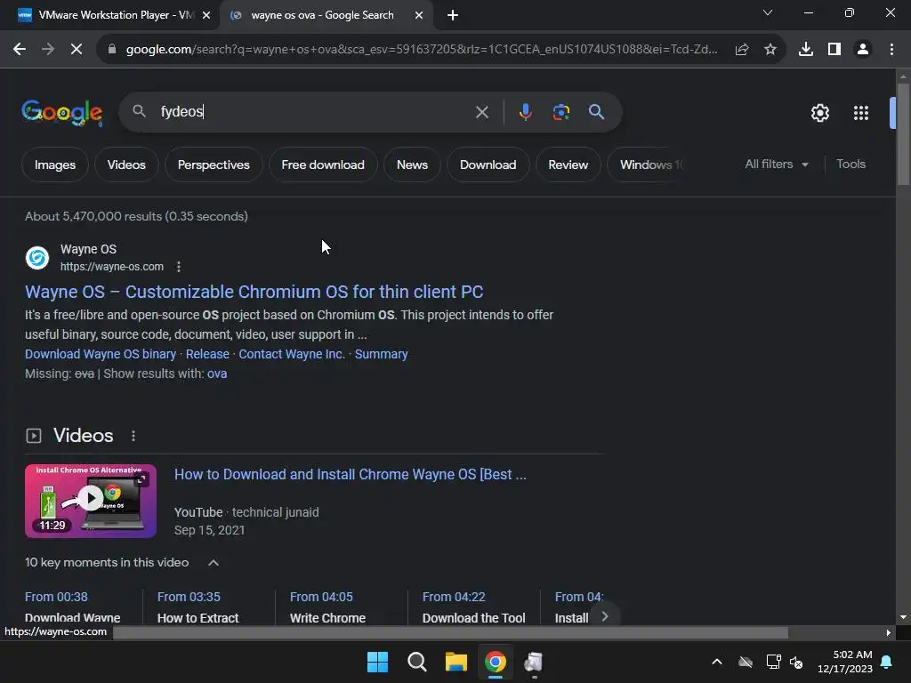Screen dimensions: 911x683
Task: Open How to Download and Install Chrome Wayne OS
Action: [351, 475]
